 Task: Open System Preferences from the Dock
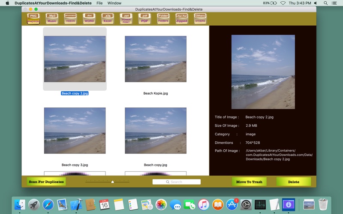coord(246,205)
